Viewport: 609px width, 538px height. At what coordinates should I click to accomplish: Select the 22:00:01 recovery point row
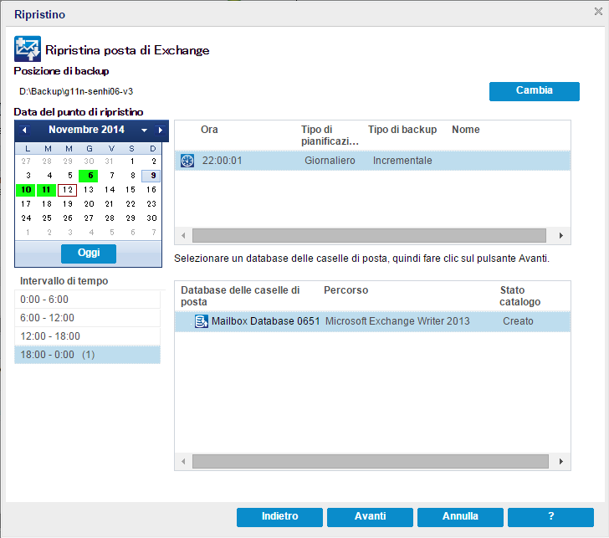[x=372, y=161]
